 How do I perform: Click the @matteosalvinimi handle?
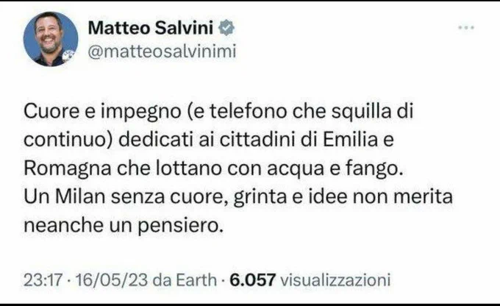pyautogui.click(x=162, y=51)
